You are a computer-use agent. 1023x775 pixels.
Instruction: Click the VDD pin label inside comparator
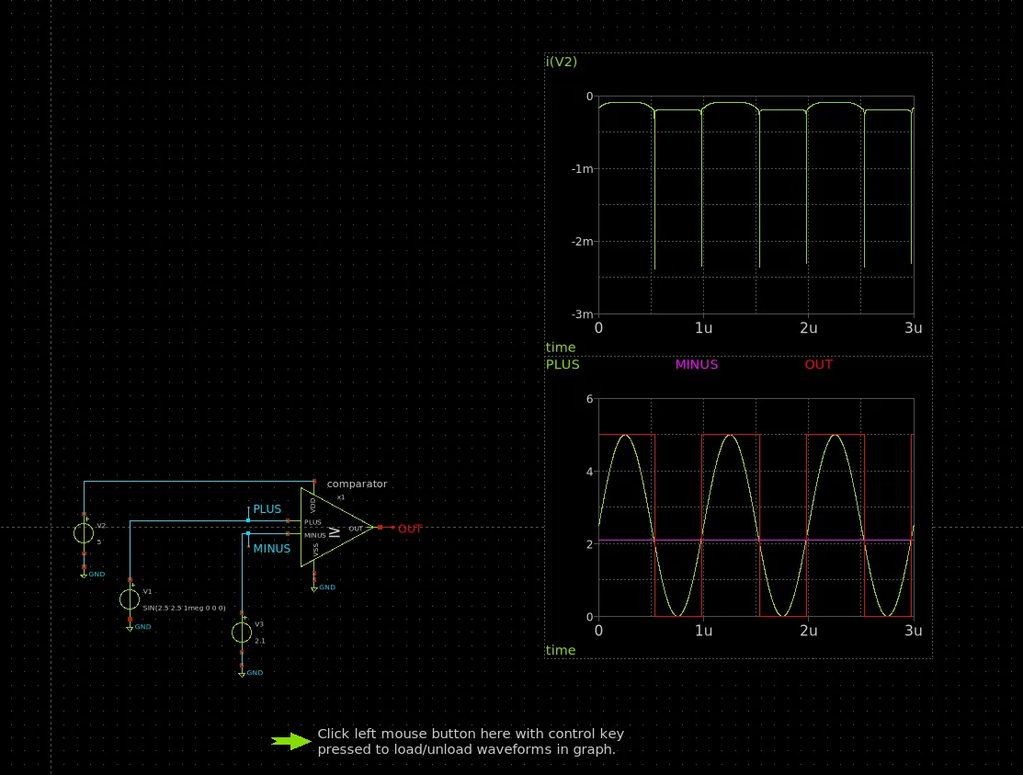tap(313, 505)
